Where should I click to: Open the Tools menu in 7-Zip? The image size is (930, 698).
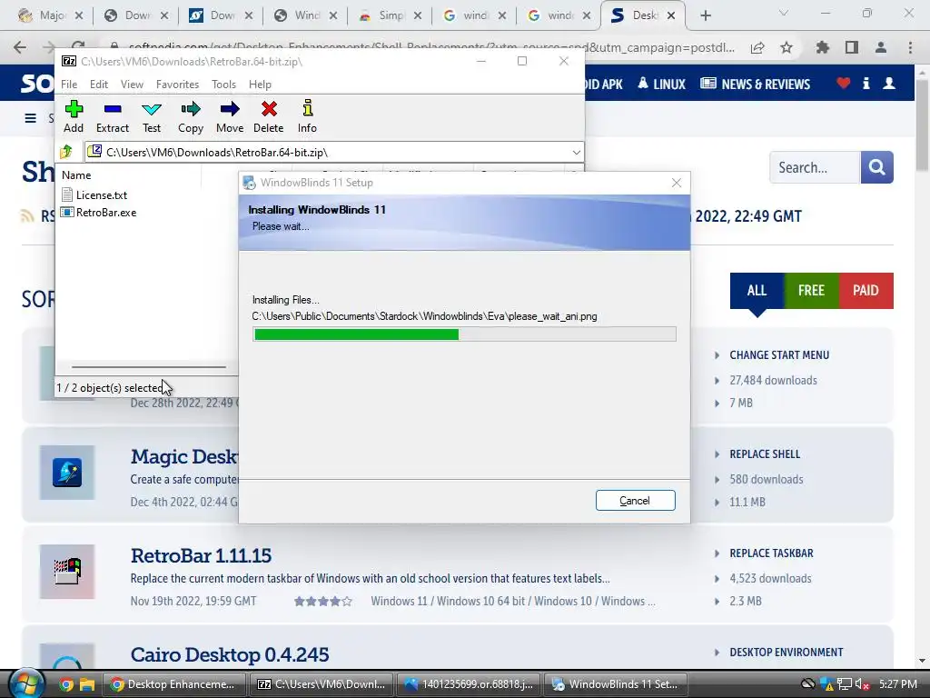point(223,85)
